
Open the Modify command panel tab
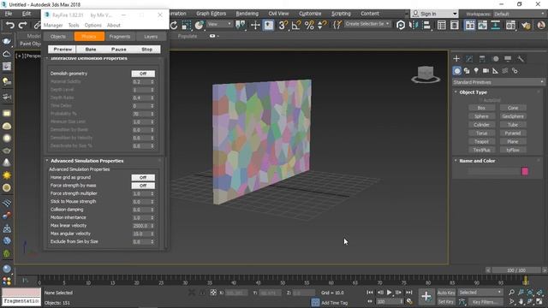coord(469,59)
